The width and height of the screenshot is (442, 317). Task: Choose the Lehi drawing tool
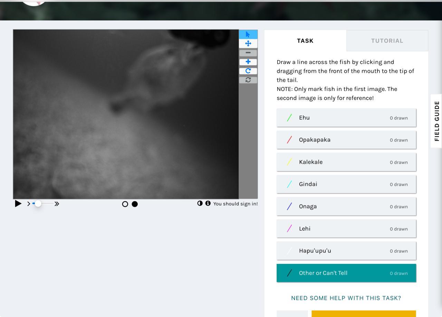(346, 229)
